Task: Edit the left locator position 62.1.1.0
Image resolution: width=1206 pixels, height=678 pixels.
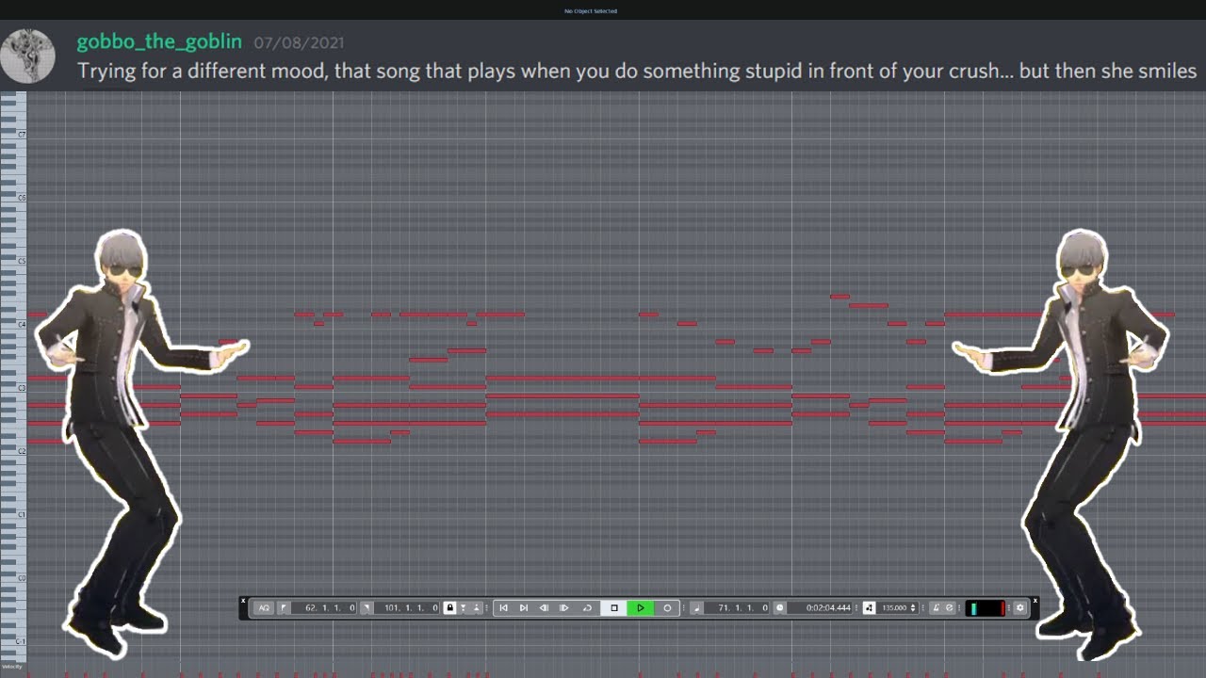Action: (324, 607)
